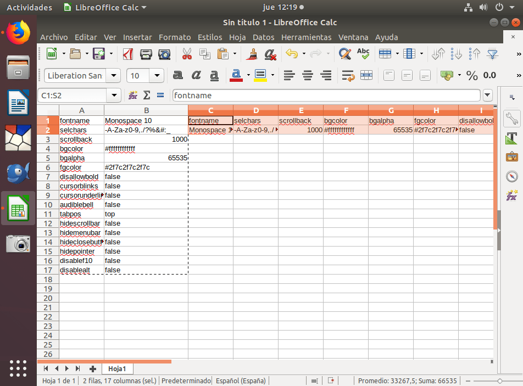Viewport: 523px width, 386px height.
Task: Run the spelling check (Abc) icon
Action: click(363, 54)
